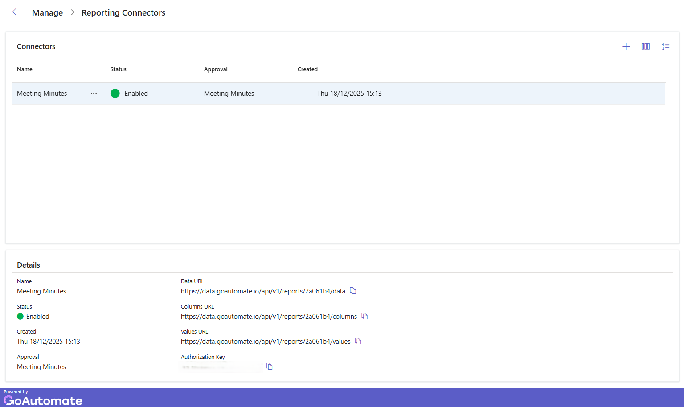
Task: Click the row sort order icon
Action: (x=665, y=47)
